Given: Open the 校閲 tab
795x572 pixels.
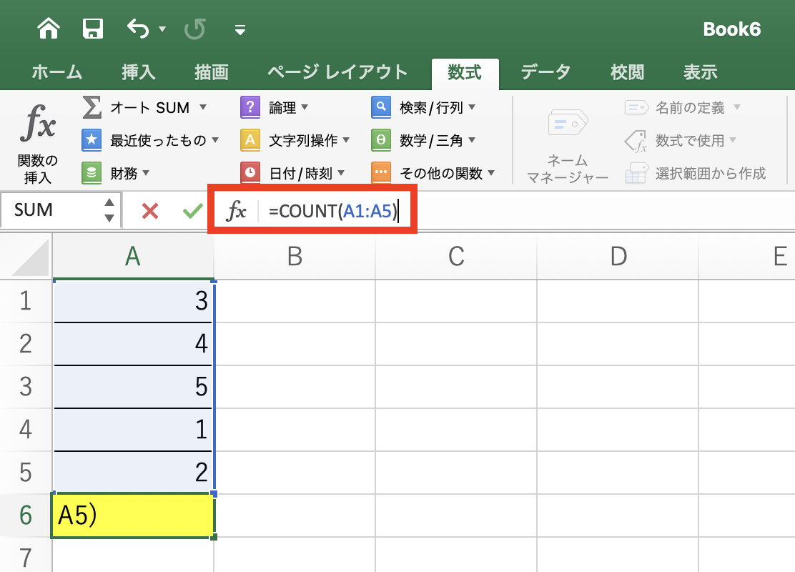Looking at the screenshot, I should pyautogui.click(x=627, y=72).
